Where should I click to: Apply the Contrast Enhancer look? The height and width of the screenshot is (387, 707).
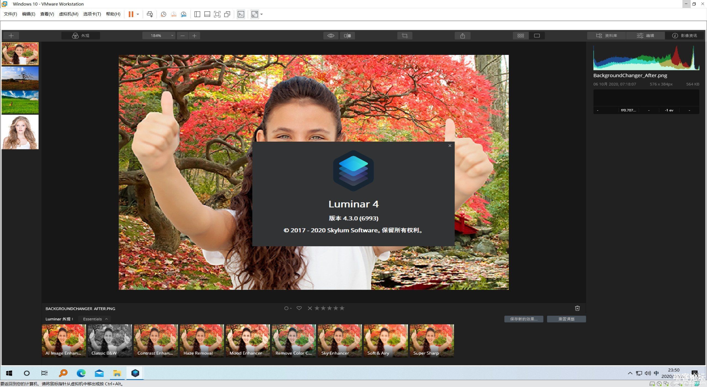coord(156,341)
